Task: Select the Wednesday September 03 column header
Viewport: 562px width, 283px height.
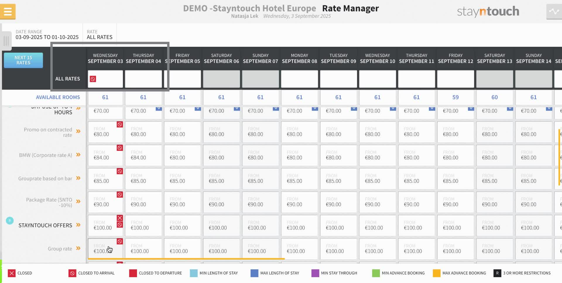Action: pos(105,58)
